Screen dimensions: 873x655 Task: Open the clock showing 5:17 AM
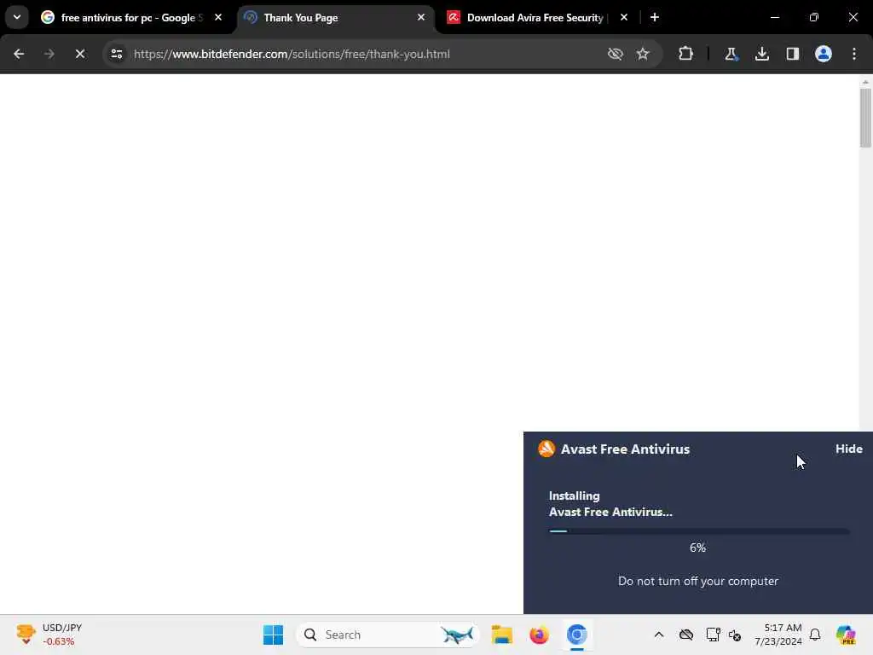click(778, 635)
